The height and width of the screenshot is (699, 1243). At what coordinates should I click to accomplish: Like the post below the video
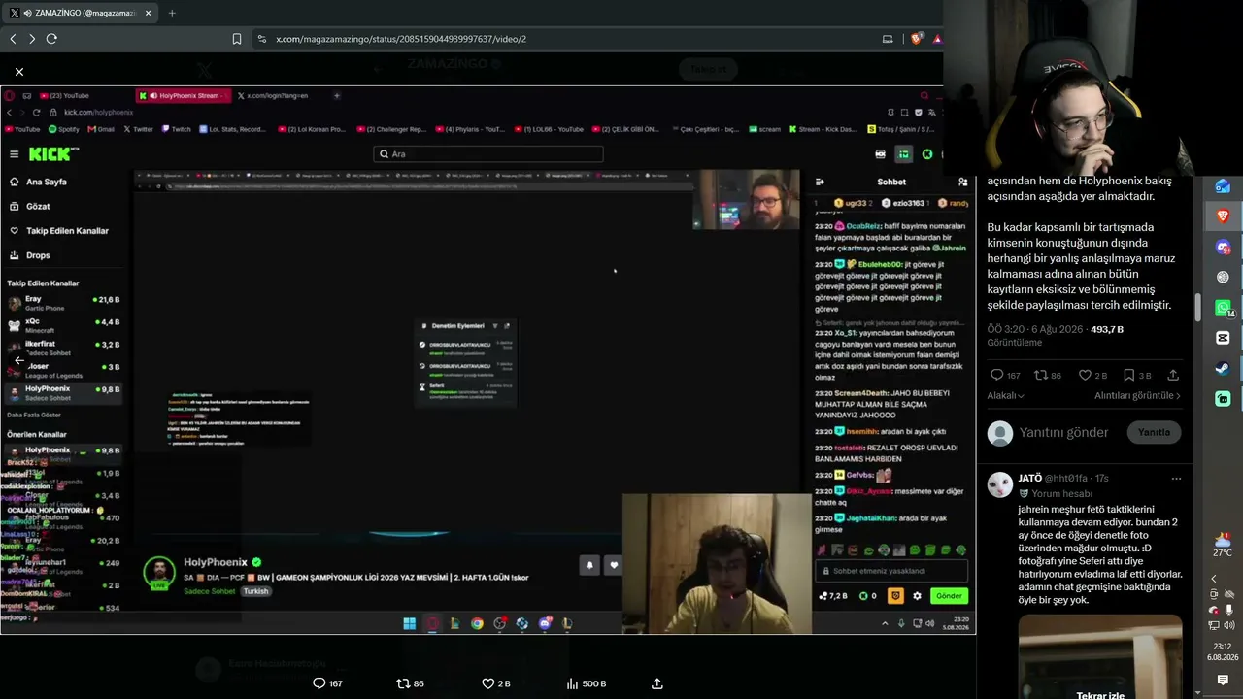click(487, 683)
